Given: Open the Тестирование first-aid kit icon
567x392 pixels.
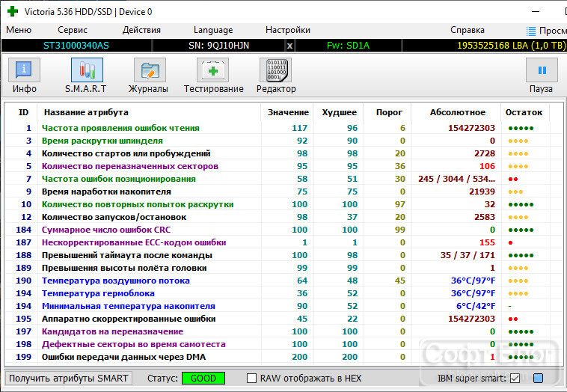Looking at the screenshot, I should click(x=212, y=70).
